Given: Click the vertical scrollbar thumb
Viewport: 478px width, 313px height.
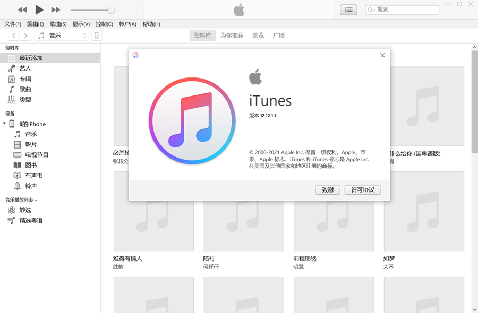Looking at the screenshot, I should [475, 102].
